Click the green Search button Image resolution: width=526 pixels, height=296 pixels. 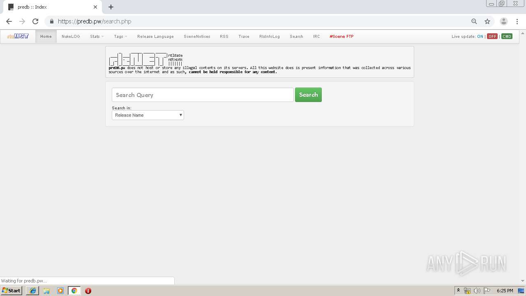pyautogui.click(x=308, y=95)
